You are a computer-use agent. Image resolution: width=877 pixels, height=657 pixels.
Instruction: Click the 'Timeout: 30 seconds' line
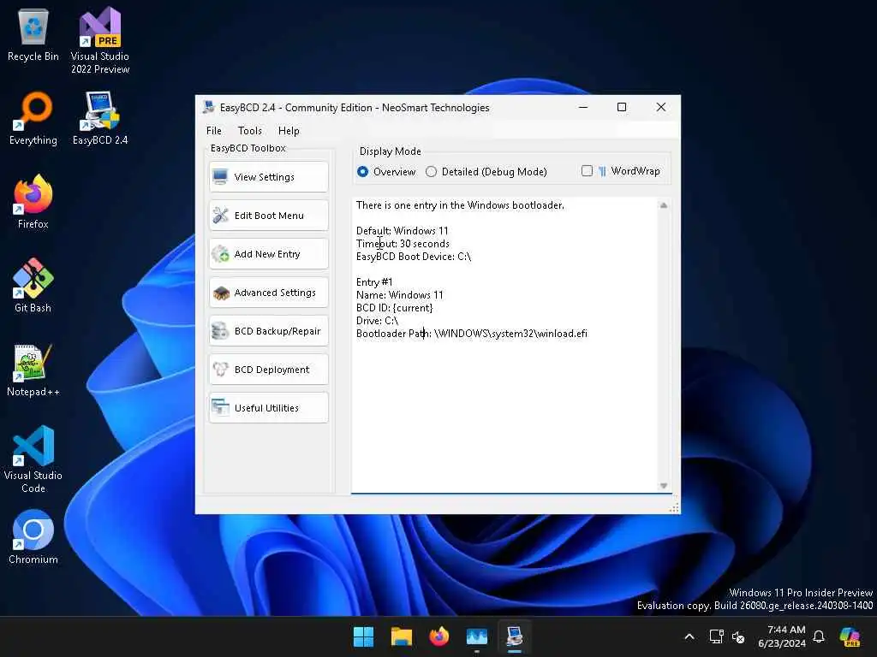click(403, 244)
